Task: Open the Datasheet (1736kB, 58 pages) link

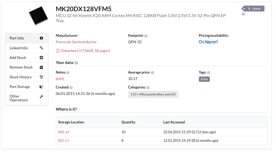Action: [x=85, y=51]
